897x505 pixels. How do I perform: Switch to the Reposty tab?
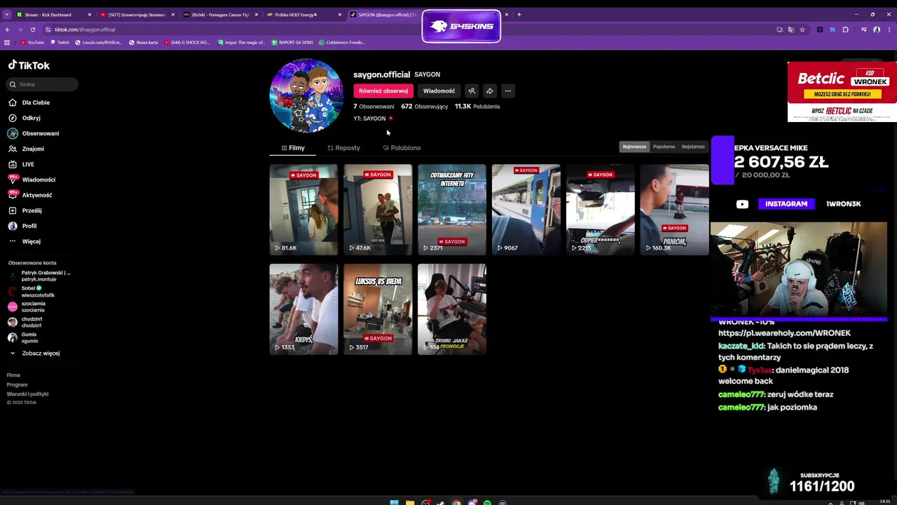(343, 148)
